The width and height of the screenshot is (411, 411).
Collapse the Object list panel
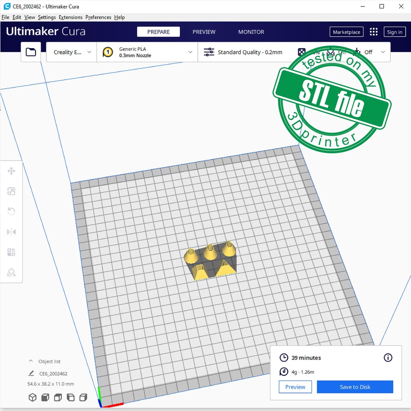pyautogui.click(x=31, y=361)
